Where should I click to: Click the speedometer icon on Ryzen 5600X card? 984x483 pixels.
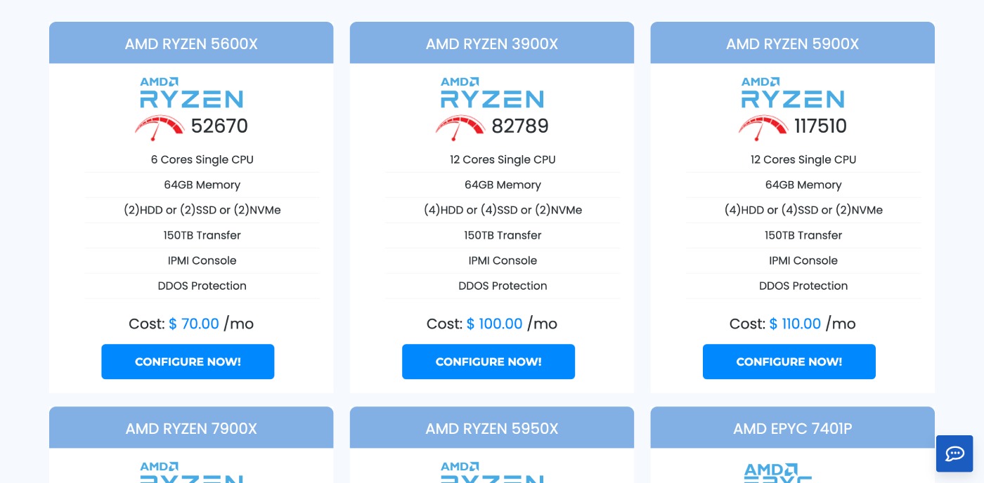click(159, 127)
